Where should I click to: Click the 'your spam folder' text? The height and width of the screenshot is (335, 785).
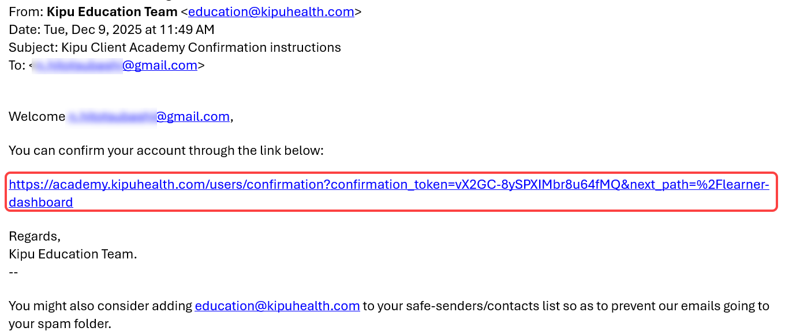(59, 324)
